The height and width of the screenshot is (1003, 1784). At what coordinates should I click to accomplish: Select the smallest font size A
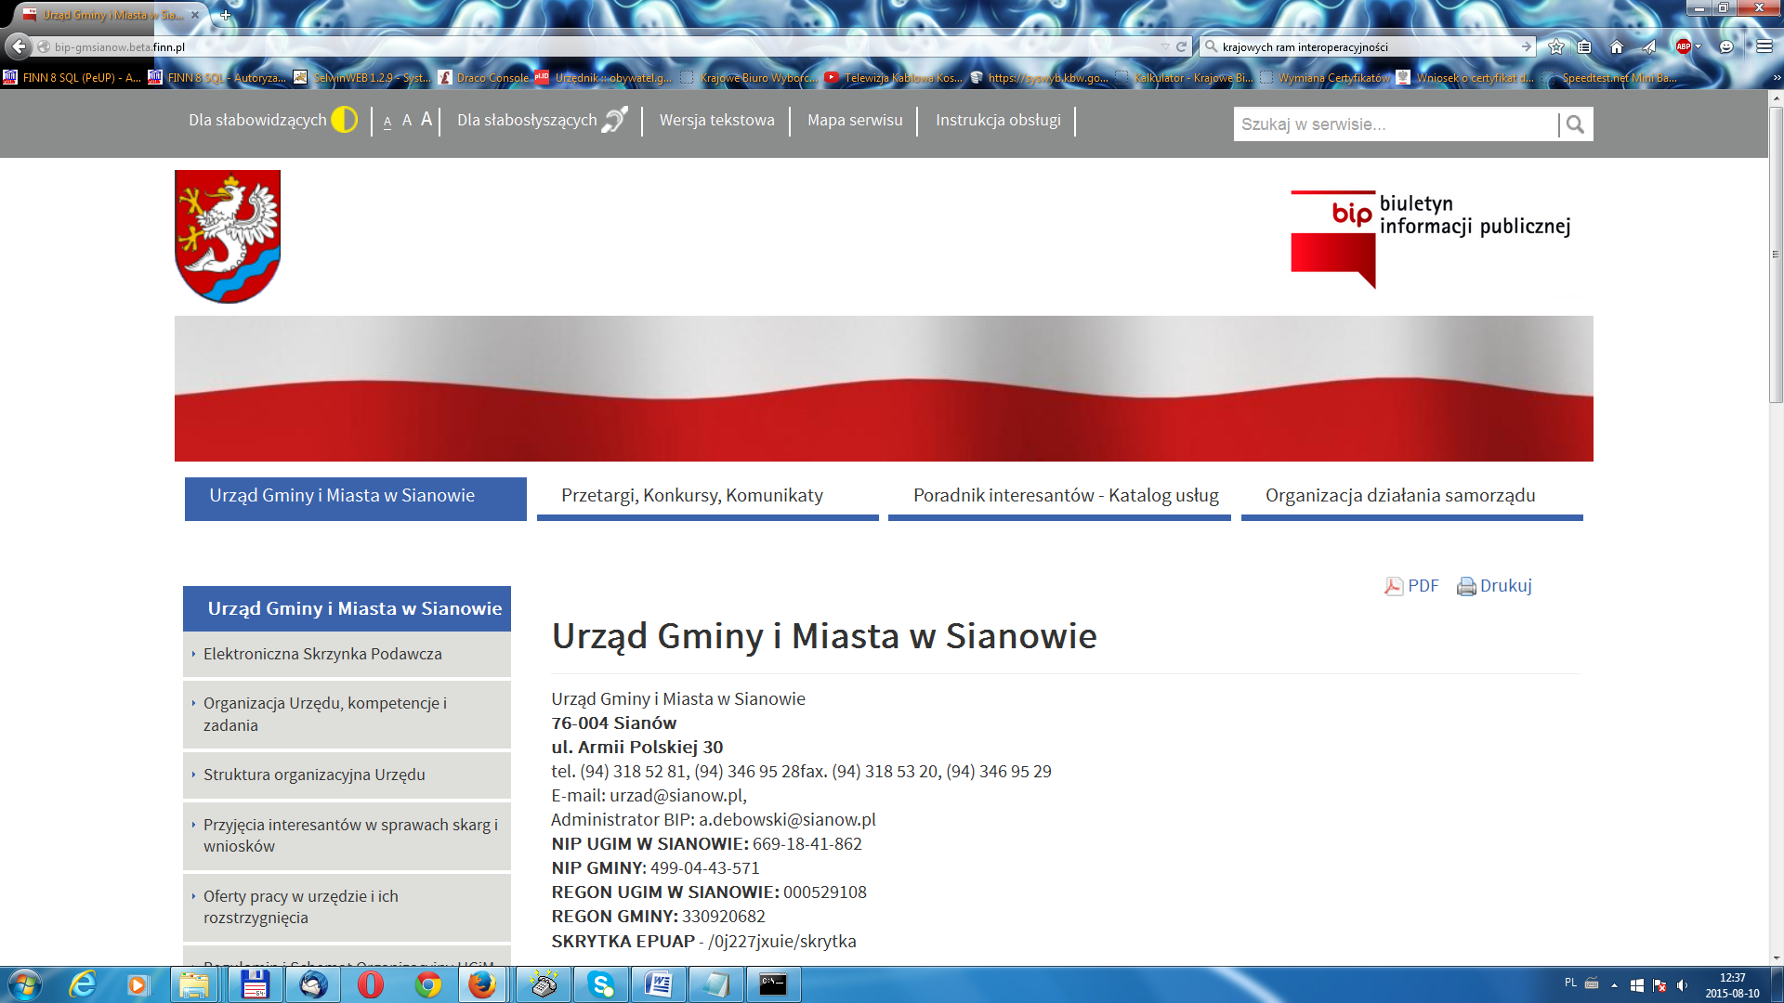(x=387, y=122)
